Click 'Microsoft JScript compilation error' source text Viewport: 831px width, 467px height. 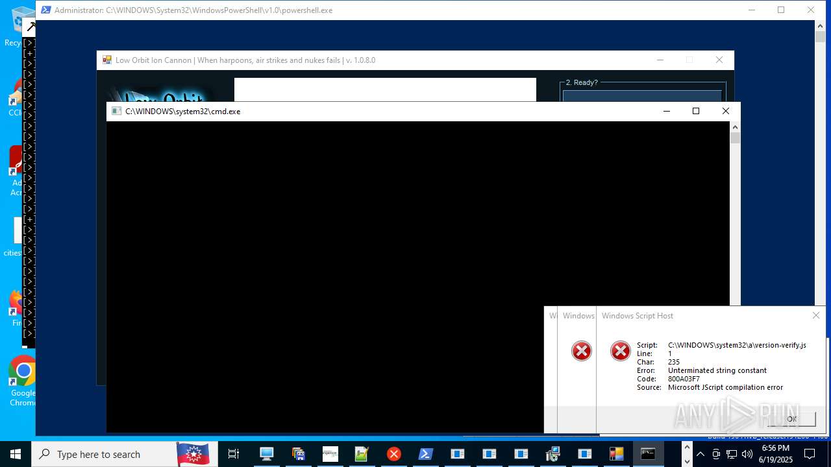(725, 387)
